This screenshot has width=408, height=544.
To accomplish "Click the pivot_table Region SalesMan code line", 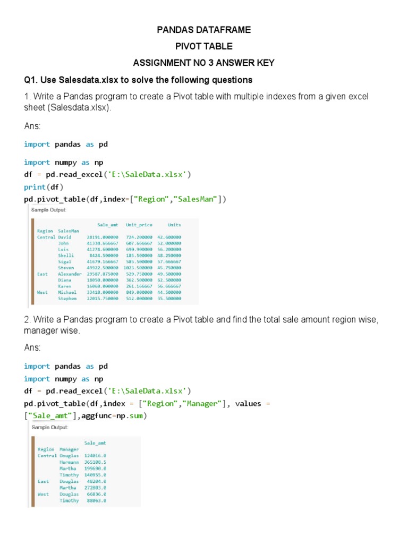I will point(125,199).
